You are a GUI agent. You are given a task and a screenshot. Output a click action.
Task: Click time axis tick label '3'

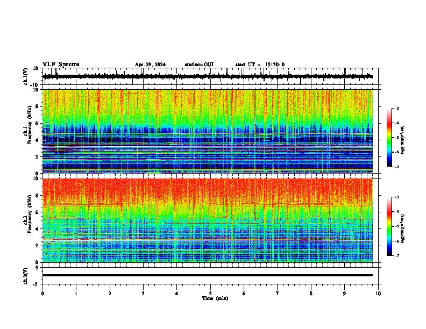(143, 294)
